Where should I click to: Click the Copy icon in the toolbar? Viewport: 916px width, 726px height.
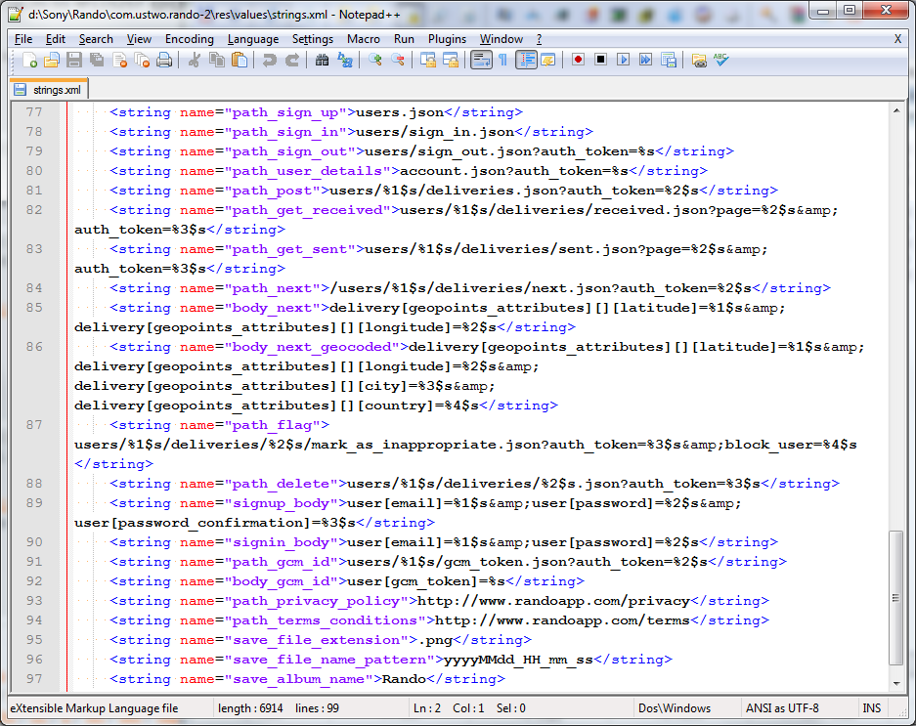tap(217, 60)
